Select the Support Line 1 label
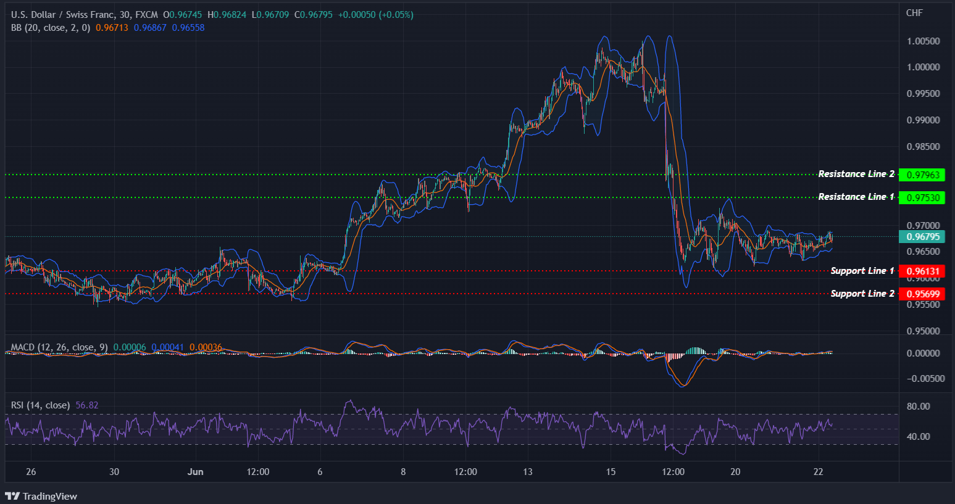Screen dimensions: 955x504 coord(861,270)
